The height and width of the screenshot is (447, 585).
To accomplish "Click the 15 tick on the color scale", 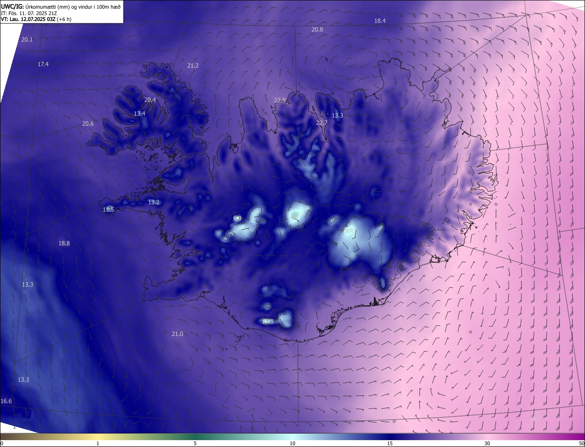I will 390,443.
